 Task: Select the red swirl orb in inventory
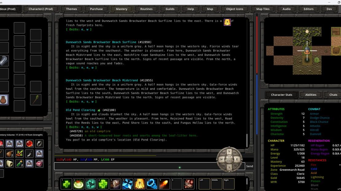coord(29,144)
